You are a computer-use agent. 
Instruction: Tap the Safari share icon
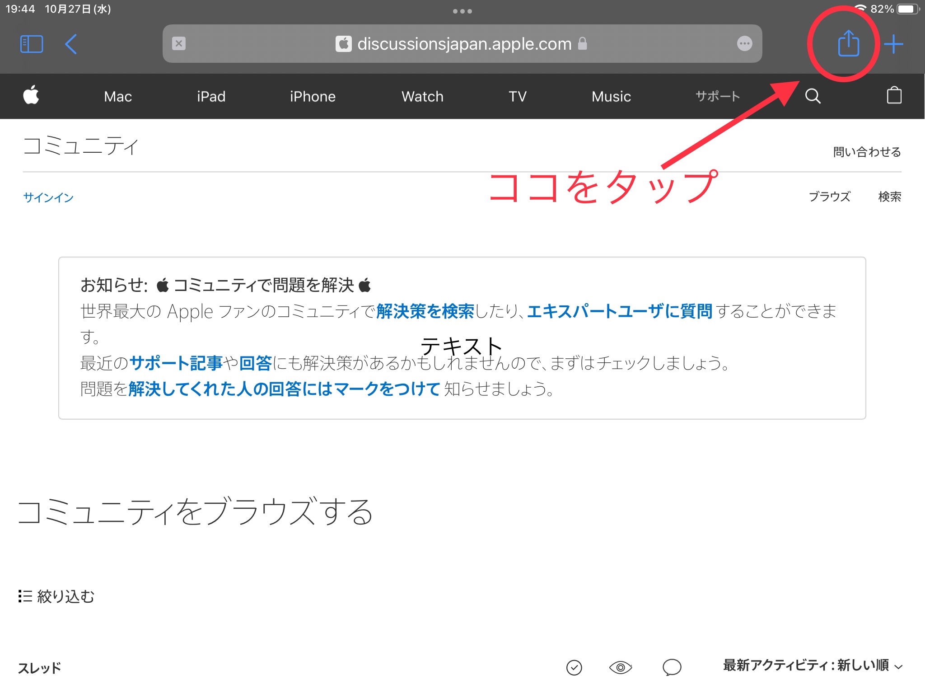tap(848, 44)
